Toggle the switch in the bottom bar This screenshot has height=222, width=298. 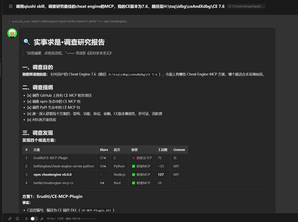pos(34,219)
